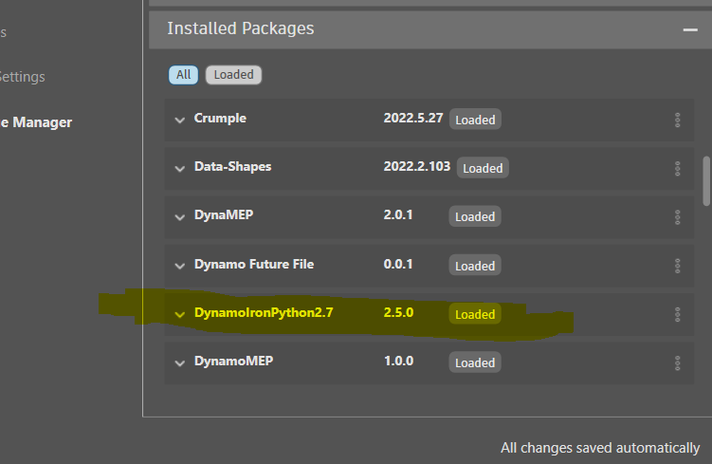The image size is (712, 464).
Task: Expand the Crumple package details
Action: click(180, 121)
